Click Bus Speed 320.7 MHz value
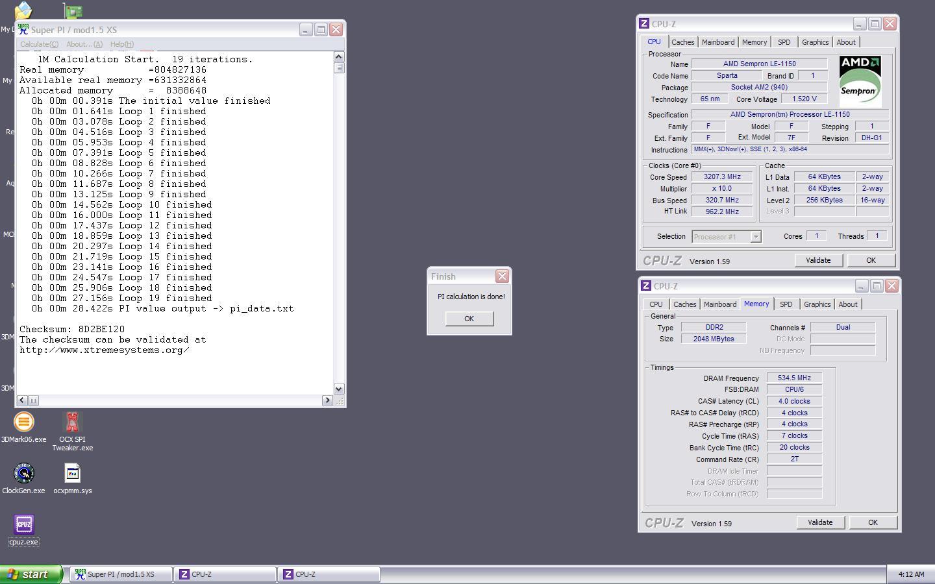 pyautogui.click(x=722, y=201)
